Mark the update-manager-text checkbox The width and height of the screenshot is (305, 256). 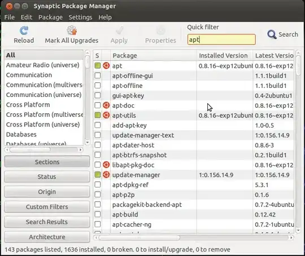[x=98, y=135]
